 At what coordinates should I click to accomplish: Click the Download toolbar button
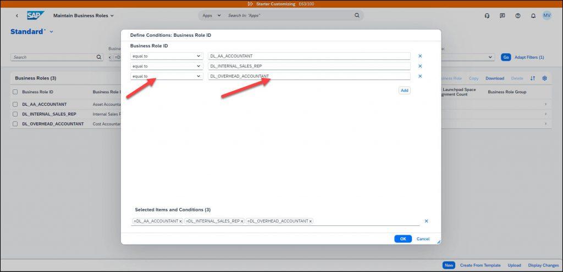click(x=495, y=78)
